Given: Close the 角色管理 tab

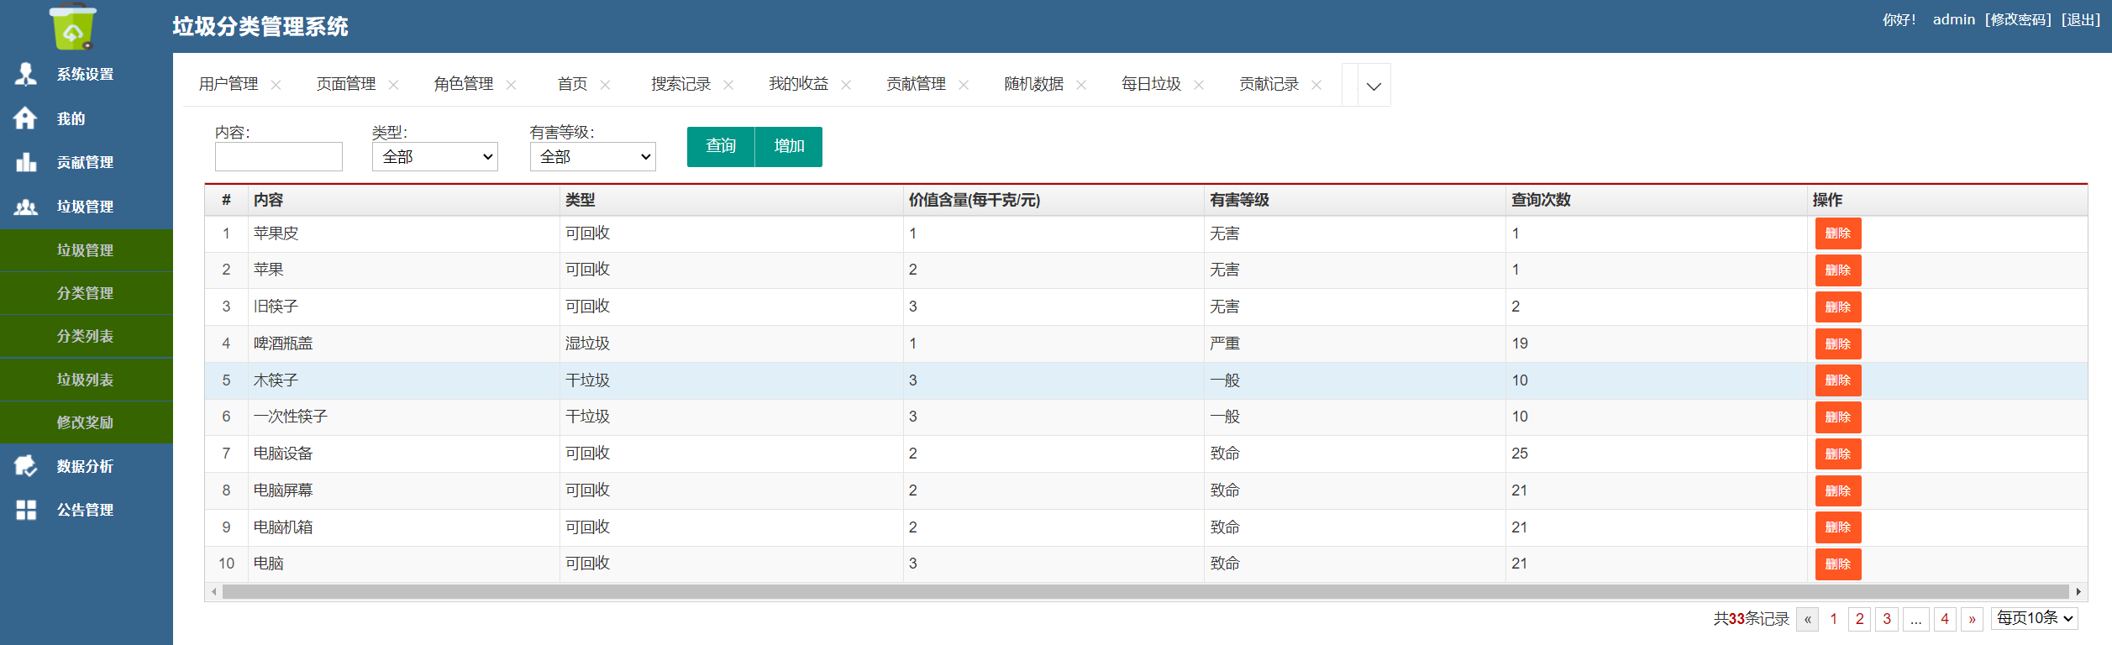Looking at the screenshot, I should coord(511,85).
